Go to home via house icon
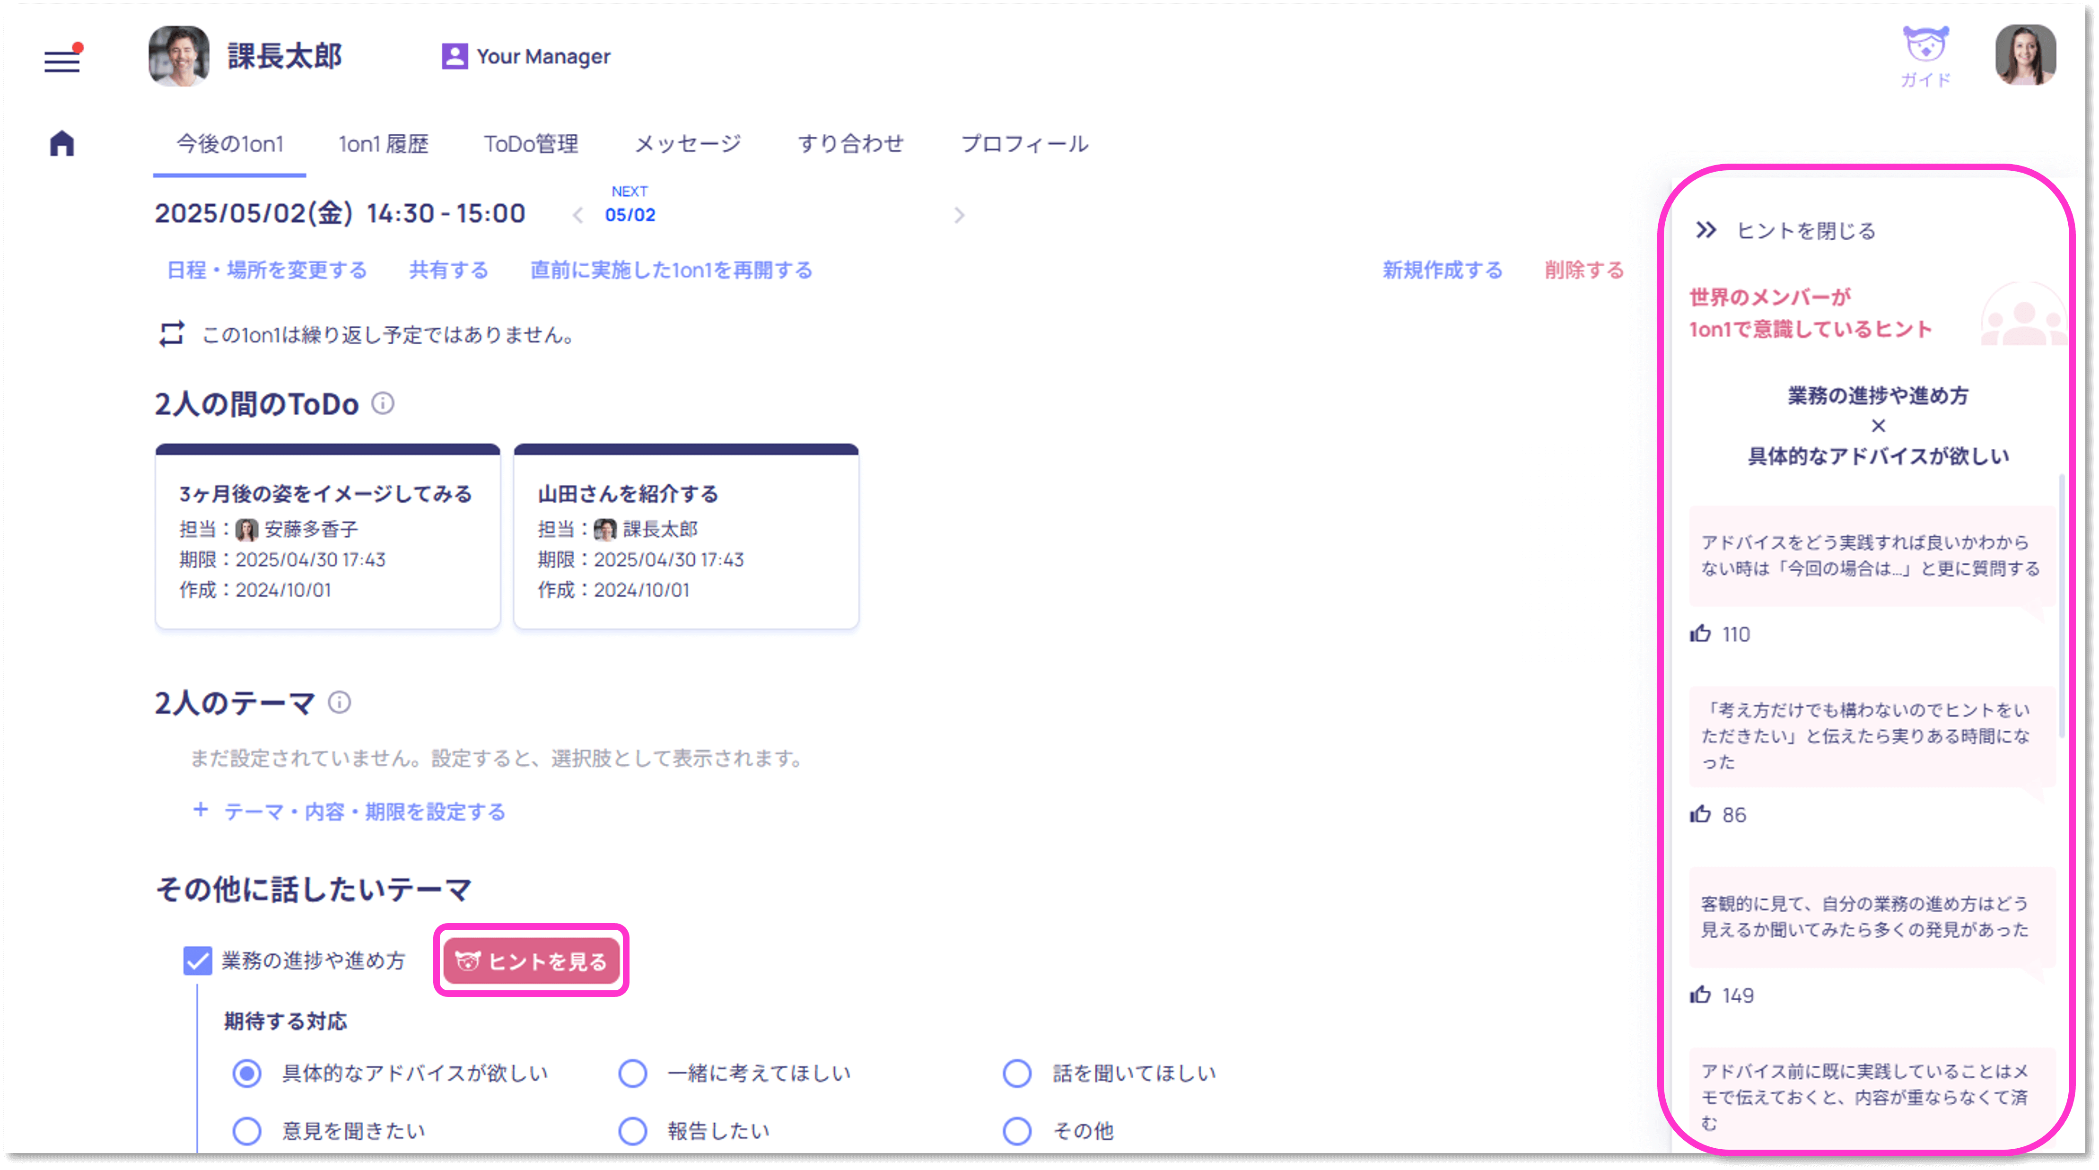Screen dimensions: 2099x1170 pyautogui.click(x=62, y=143)
